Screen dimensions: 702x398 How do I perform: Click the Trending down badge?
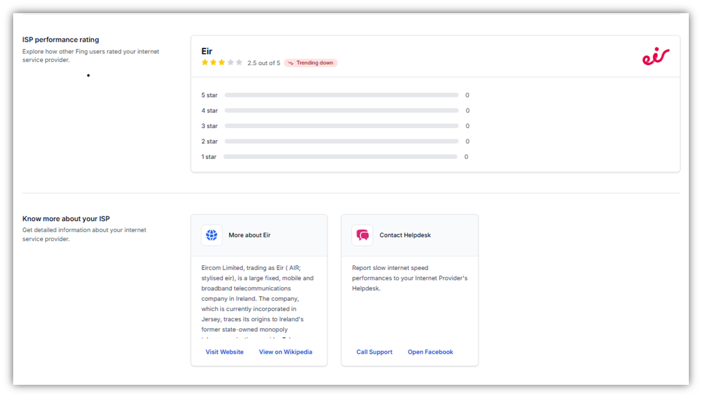click(311, 63)
